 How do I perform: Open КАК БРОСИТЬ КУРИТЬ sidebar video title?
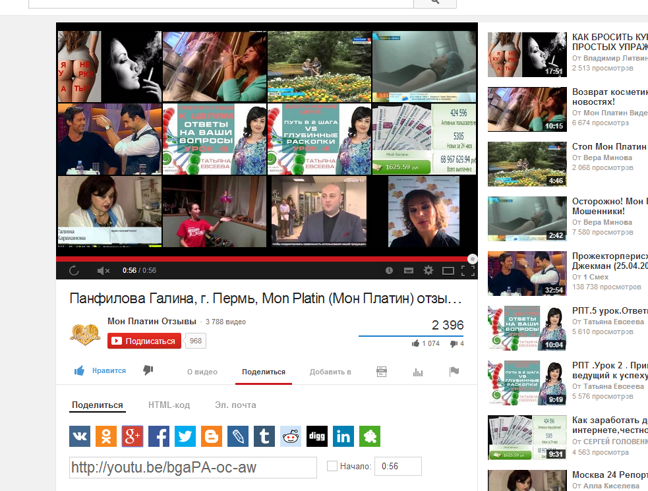[x=610, y=42]
